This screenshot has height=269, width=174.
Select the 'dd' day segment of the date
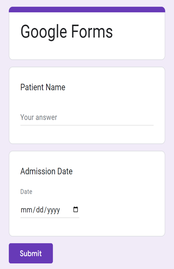[x=40, y=210]
